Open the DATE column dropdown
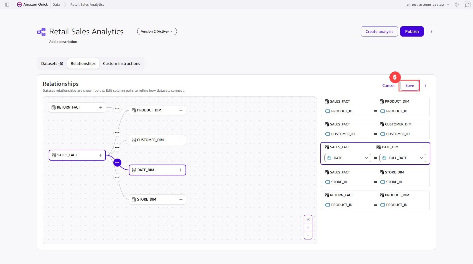Image resolution: width=473 pixels, height=264 pixels. (x=348, y=158)
